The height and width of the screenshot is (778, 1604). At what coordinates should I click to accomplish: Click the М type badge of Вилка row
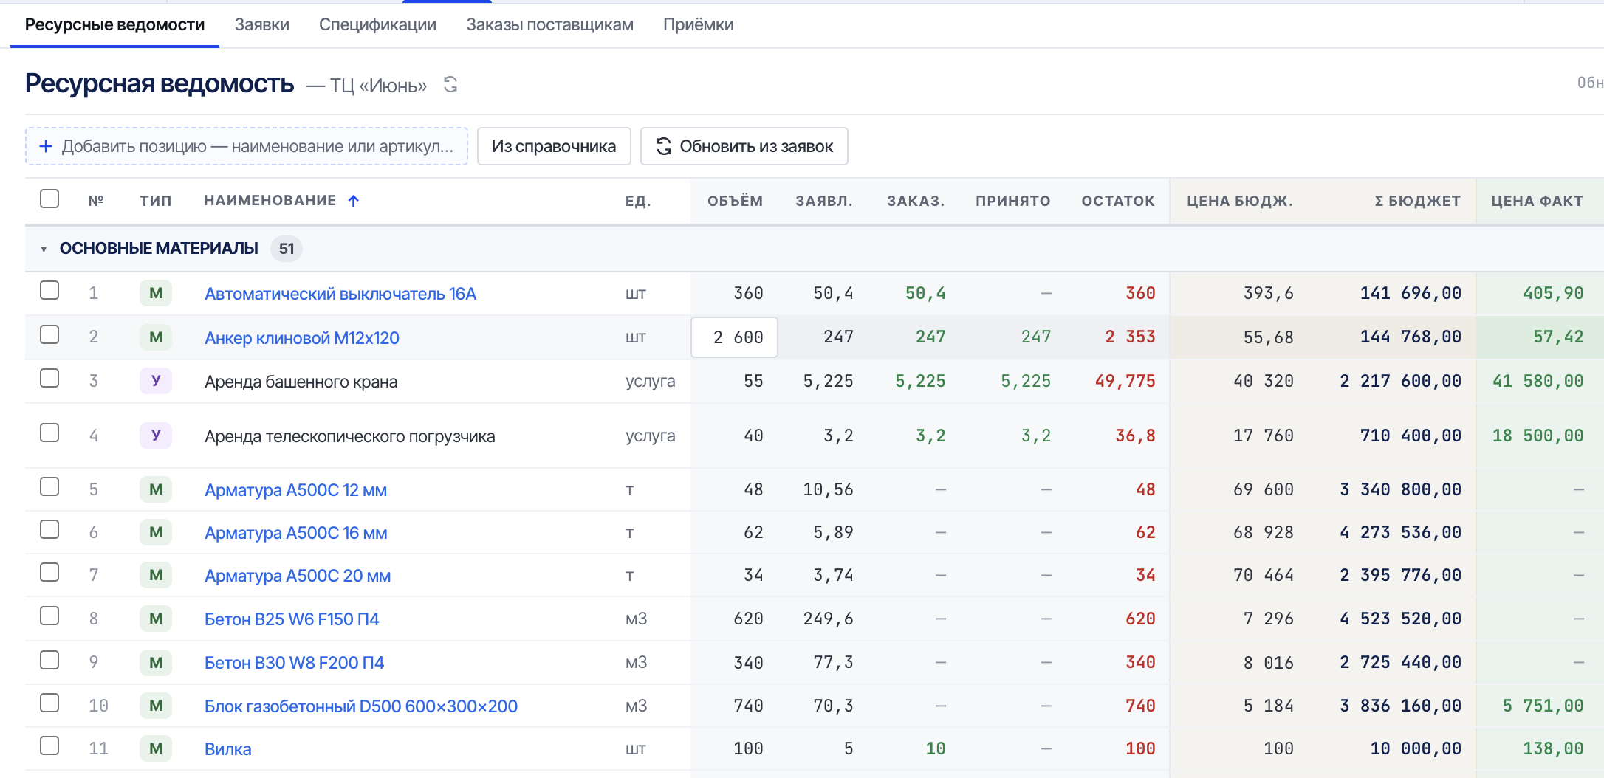pos(156,748)
